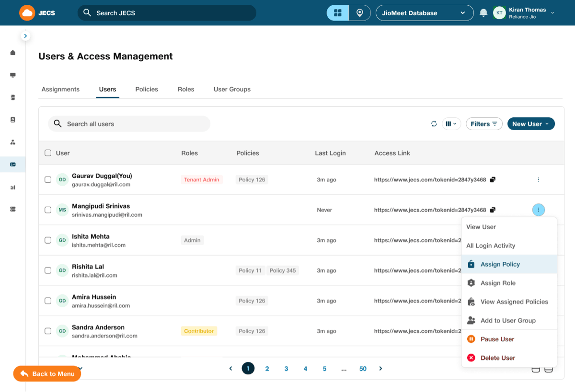Open three-dot menu for Gaurav Duggal
The image size is (575, 392).
tap(539, 180)
